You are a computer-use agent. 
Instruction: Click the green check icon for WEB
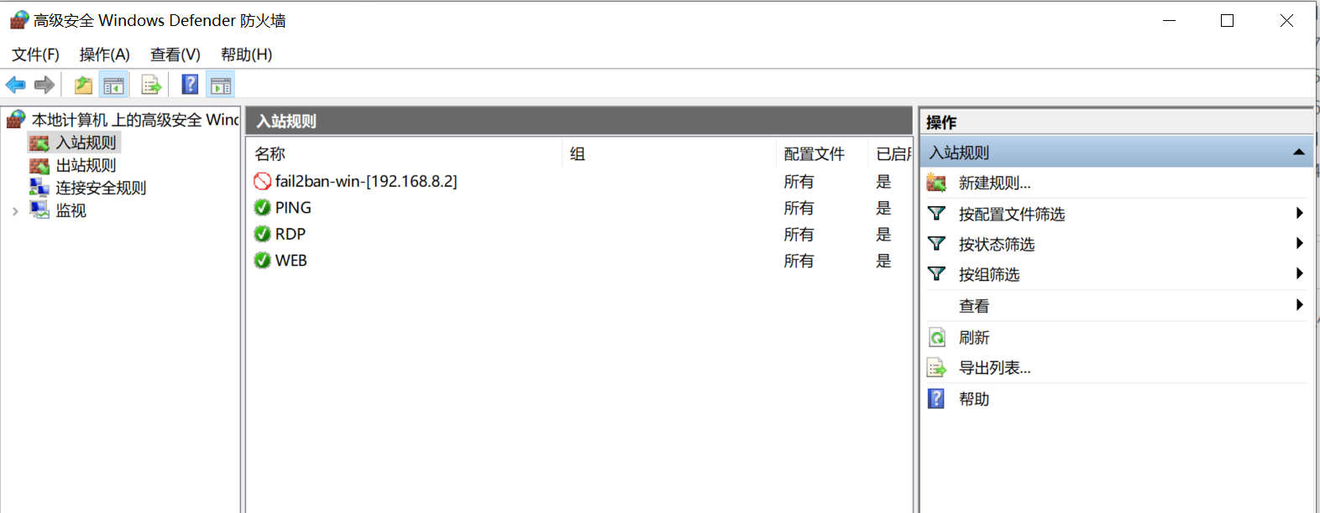pyautogui.click(x=263, y=261)
